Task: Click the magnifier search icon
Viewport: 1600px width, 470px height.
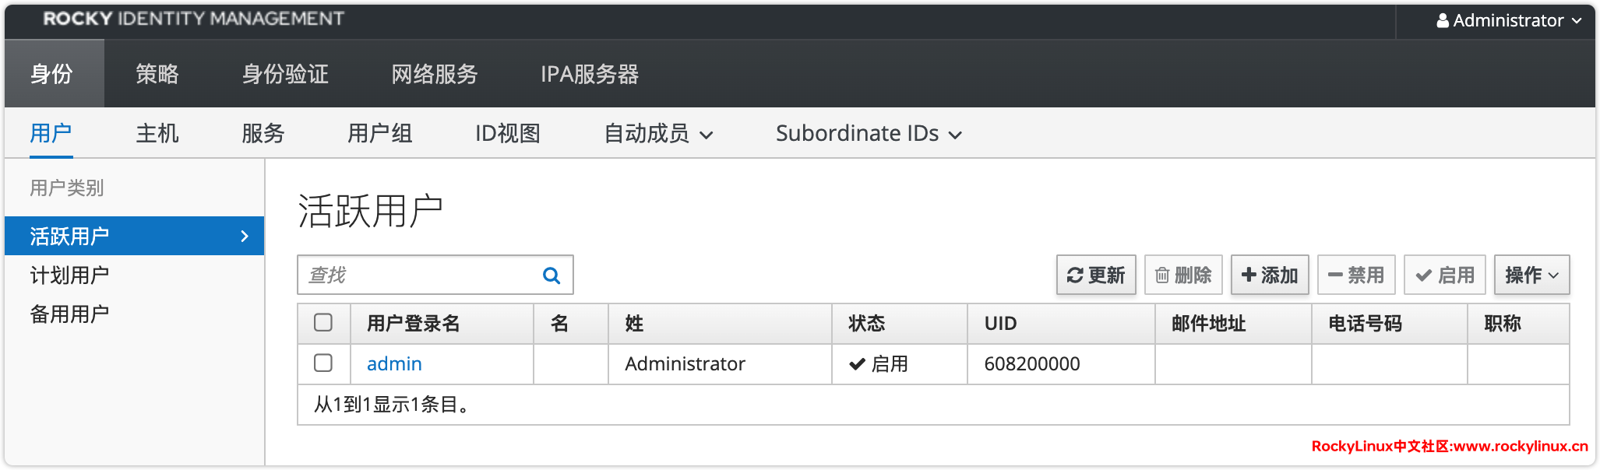Action: click(x=552, y=275)
